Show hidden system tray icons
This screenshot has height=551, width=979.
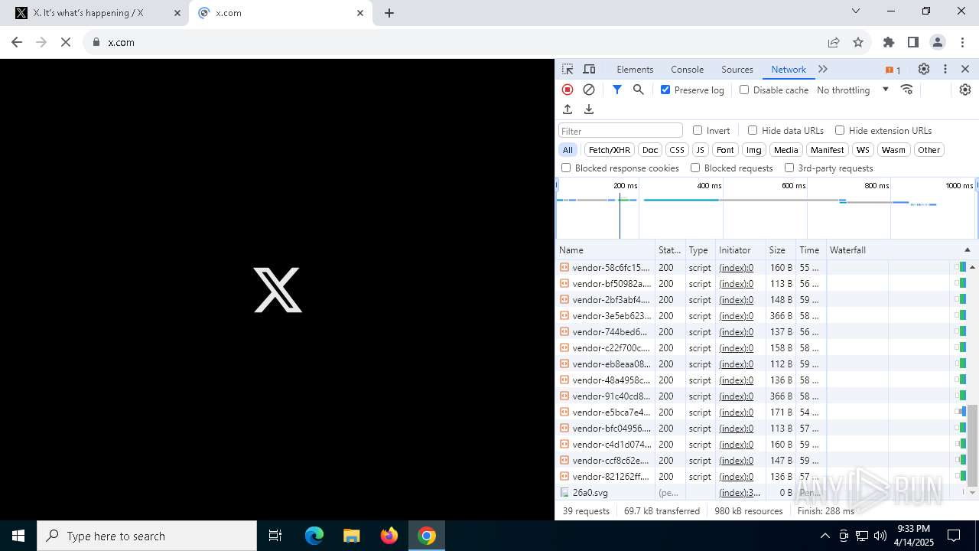point(825,536)
